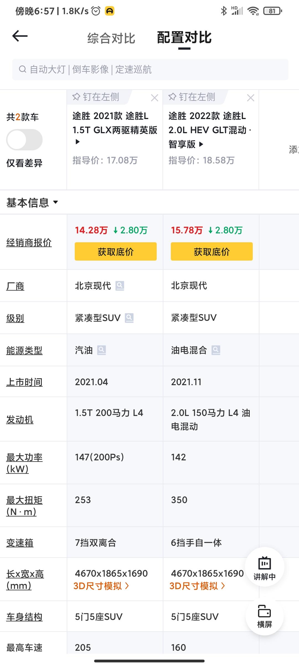
Task: Tap the 142 power value
Action: click(179, 457)
